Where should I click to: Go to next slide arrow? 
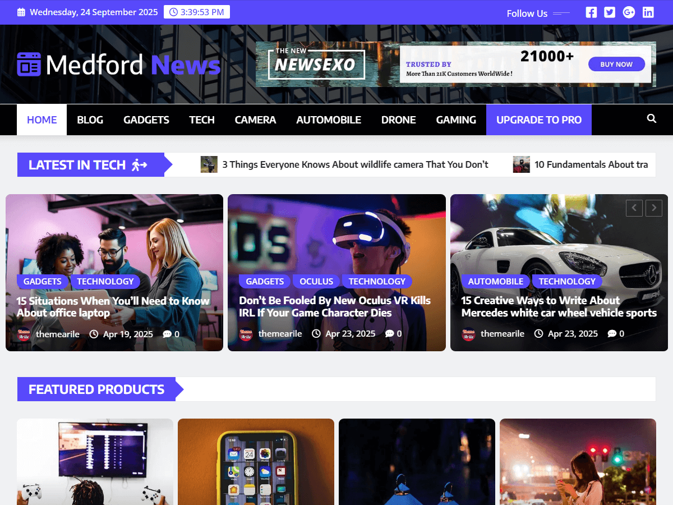click(x=654, y=208)
